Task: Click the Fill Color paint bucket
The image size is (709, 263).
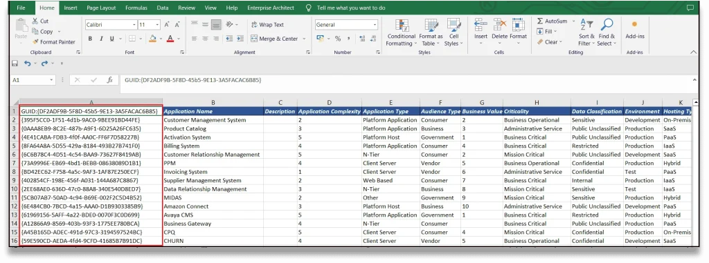Action: click(x=153, y=39)
